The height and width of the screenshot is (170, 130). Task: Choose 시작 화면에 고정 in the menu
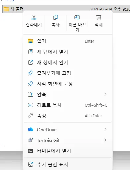click(67, 84)
